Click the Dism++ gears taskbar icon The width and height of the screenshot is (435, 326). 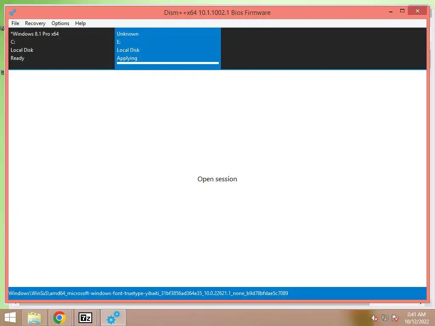[113, 318]
